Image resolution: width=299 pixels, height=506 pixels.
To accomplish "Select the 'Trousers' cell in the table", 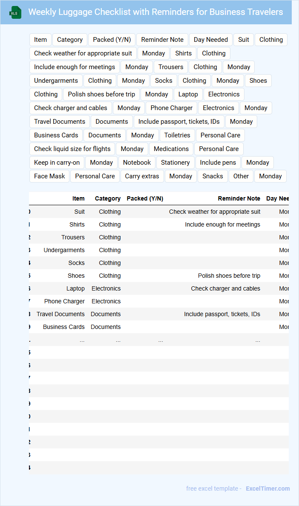I will tap(73, 237).
